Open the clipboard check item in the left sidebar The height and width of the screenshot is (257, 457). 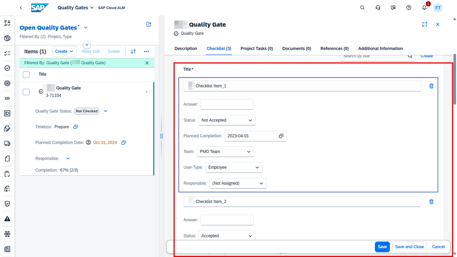(7, 174)
